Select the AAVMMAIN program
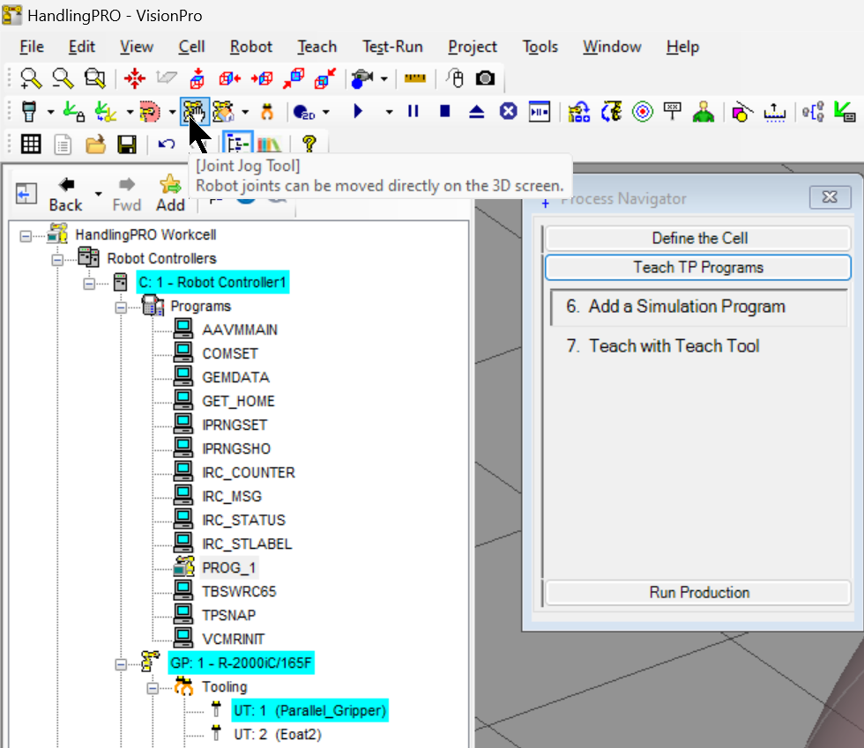 (240, 330)
